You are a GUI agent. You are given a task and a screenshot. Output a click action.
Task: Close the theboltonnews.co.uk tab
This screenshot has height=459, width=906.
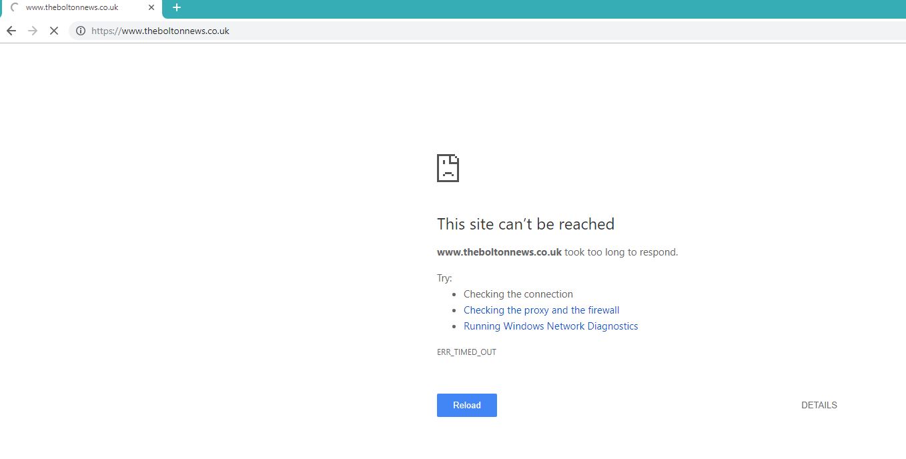click(x=151, y=7)
